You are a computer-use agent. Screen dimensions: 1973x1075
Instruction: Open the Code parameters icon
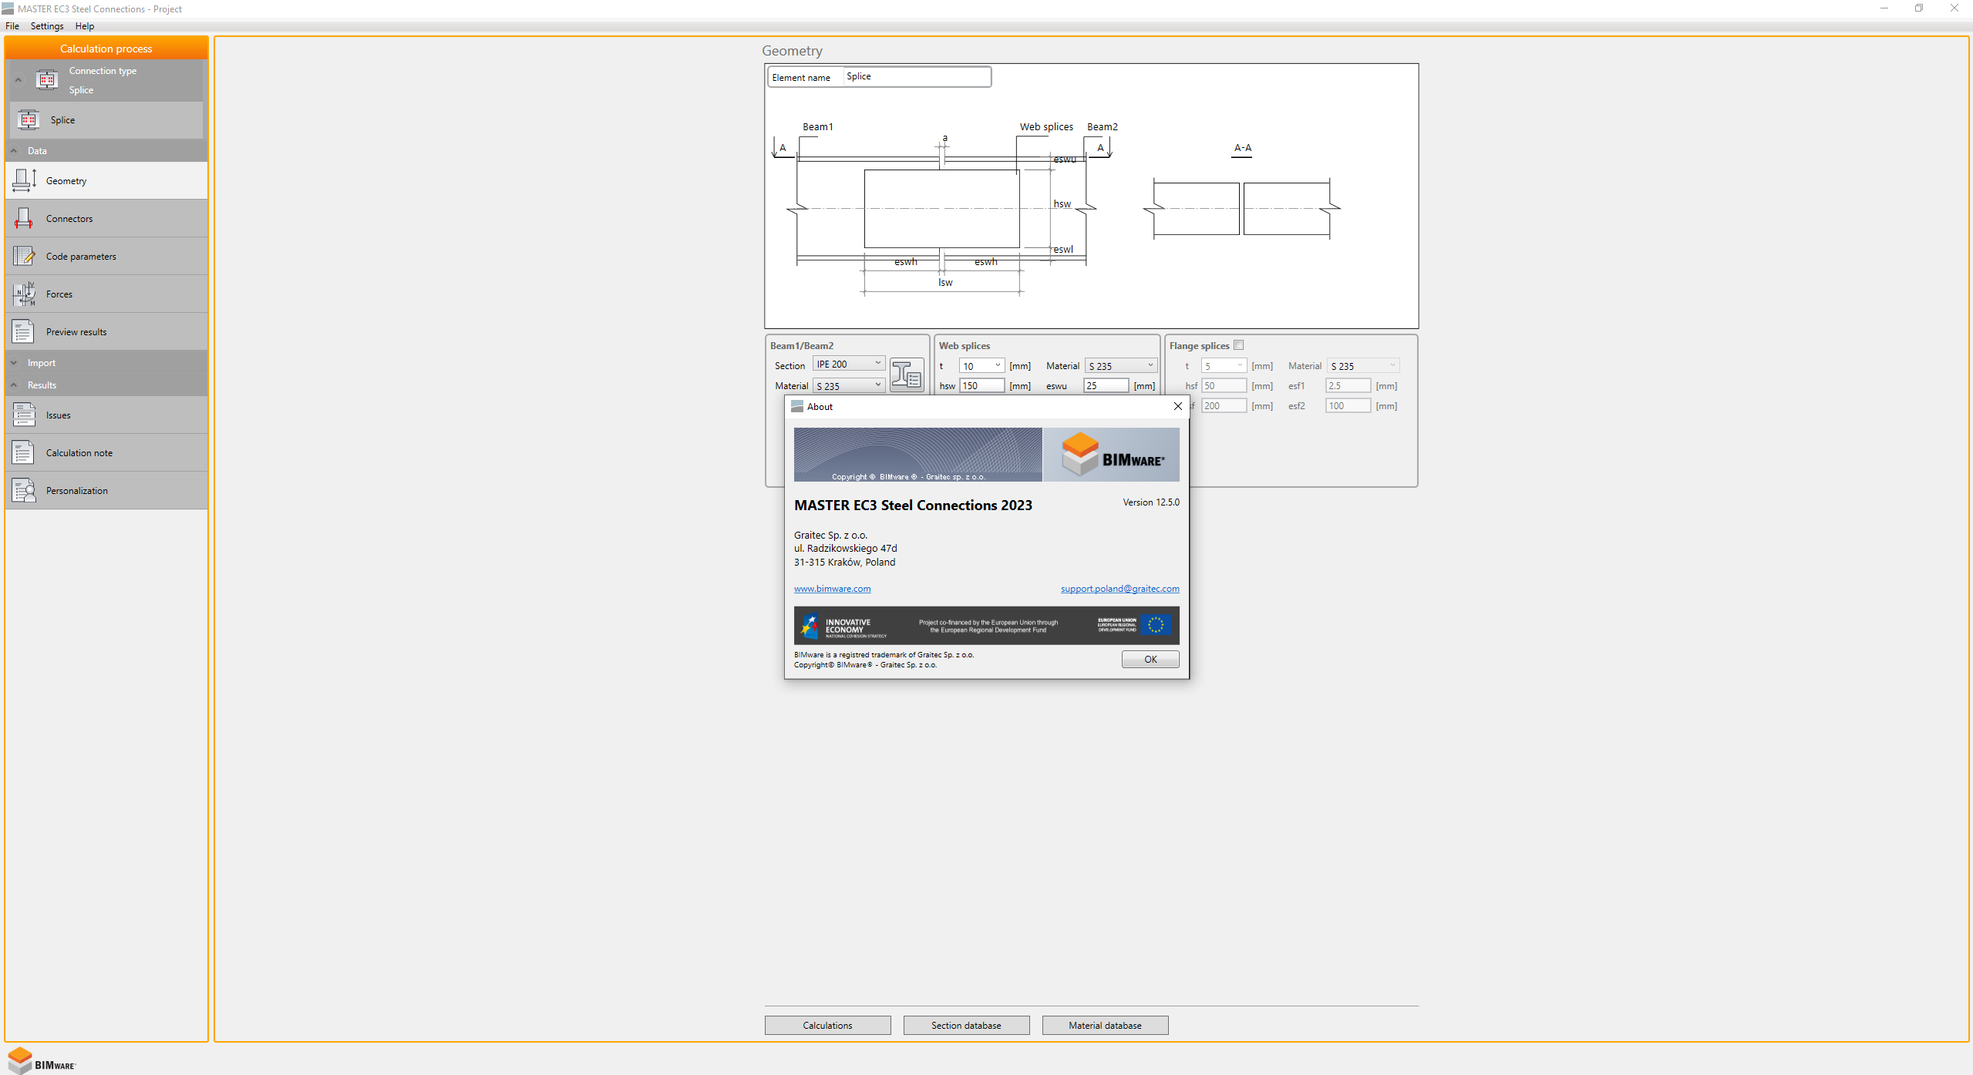point(24,256)
